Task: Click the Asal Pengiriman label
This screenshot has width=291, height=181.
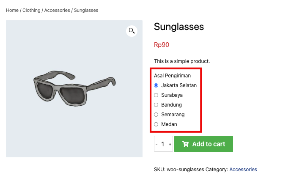Action: 172,76
